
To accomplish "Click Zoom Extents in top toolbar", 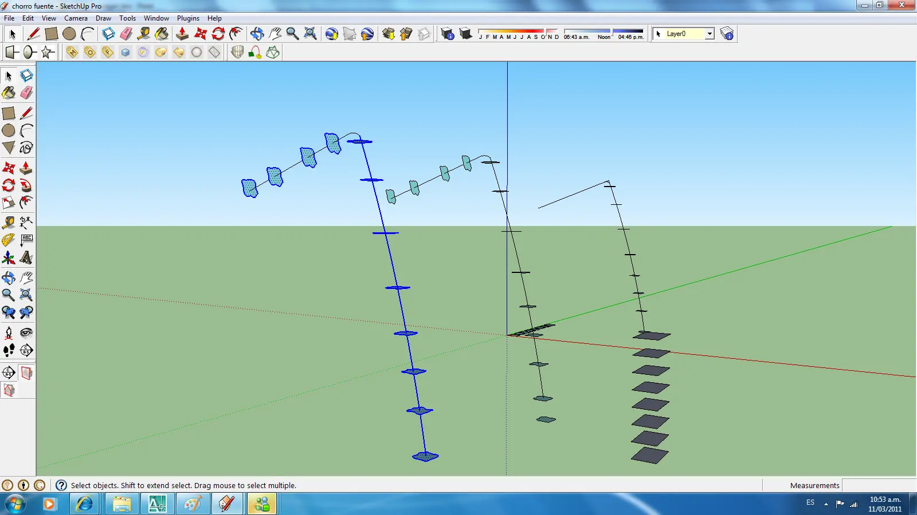I will 310,34.
